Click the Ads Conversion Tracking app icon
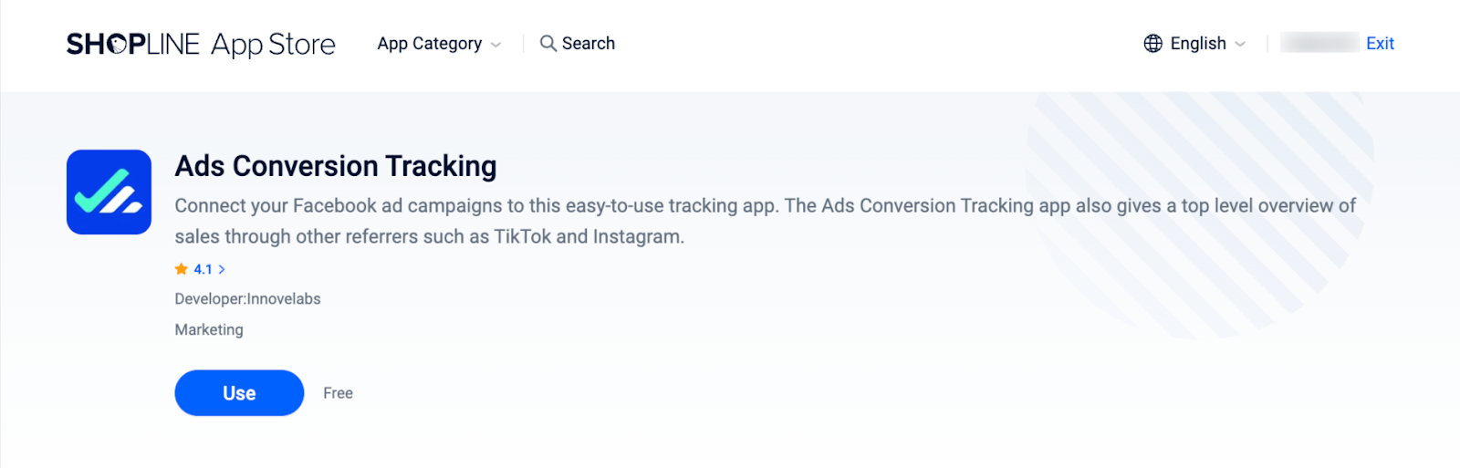The height and width of the screenshot is (468, 1460). coord(109,192)
